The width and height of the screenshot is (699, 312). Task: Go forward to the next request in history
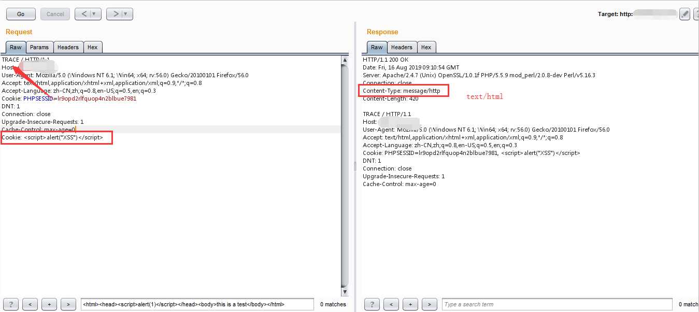(x=115, y=14)
